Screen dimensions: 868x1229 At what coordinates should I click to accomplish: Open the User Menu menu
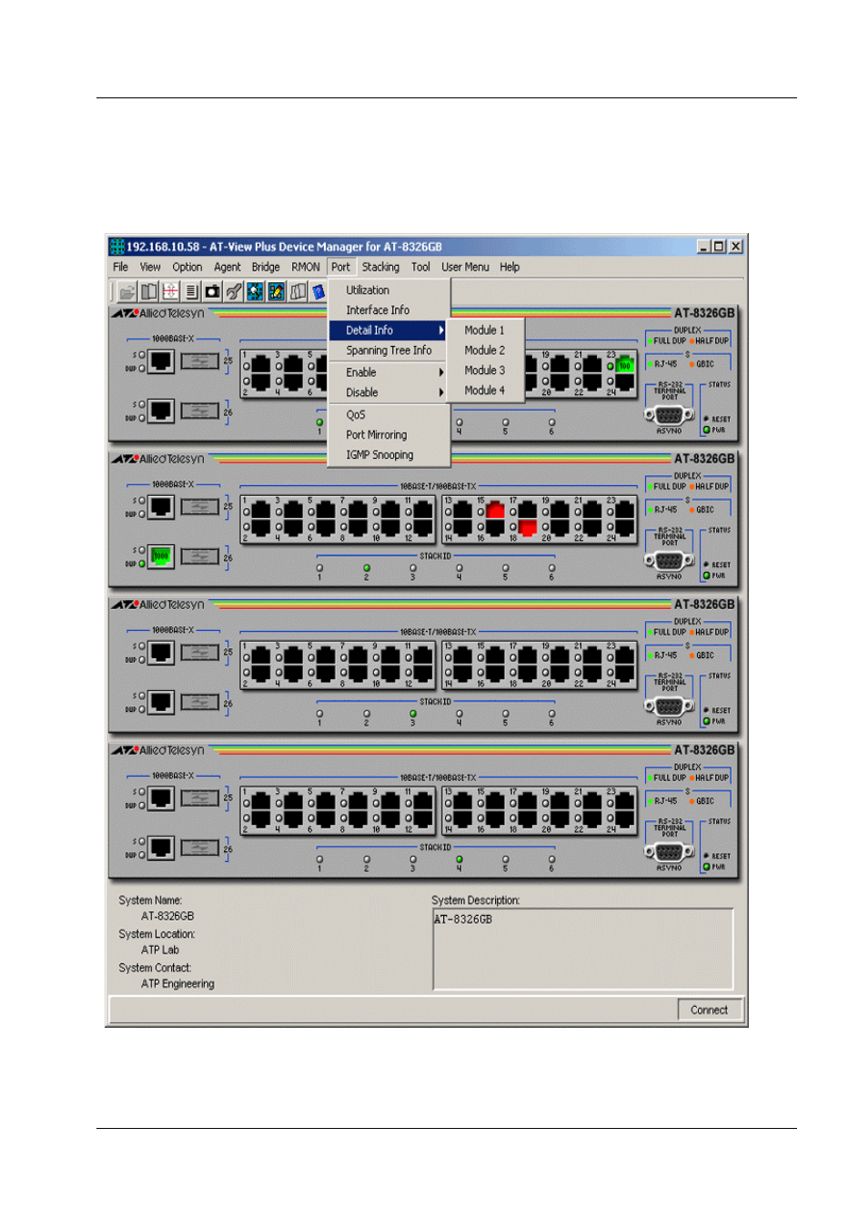tap(465, 267)
